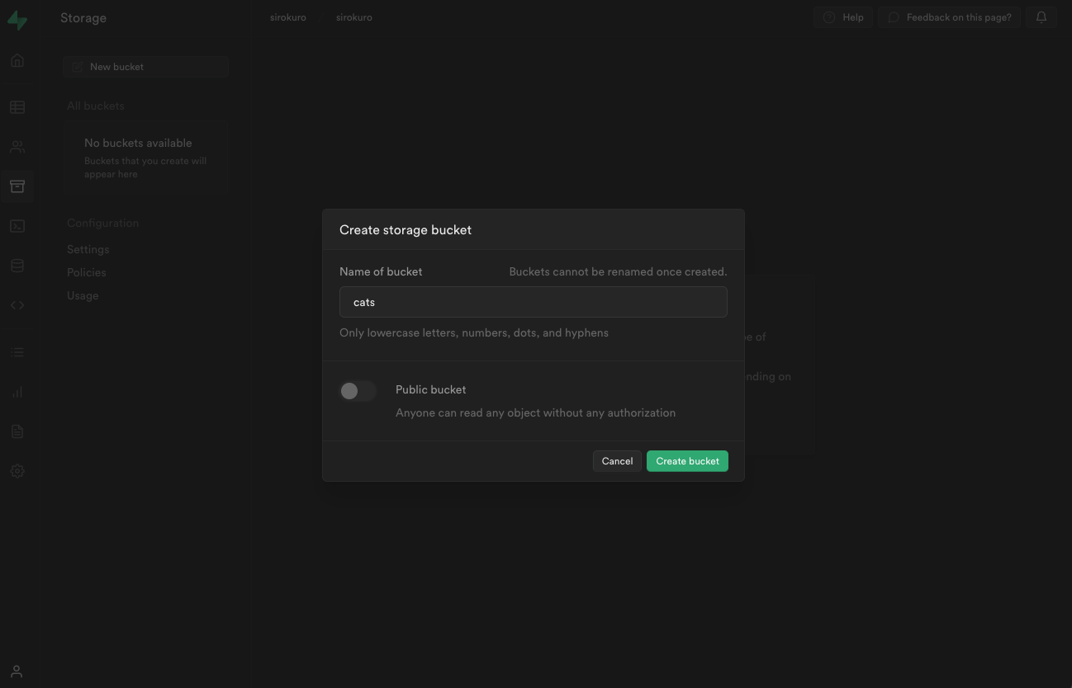The height and width of the screenshot is (688, 1072).
Task: Click second sirokuro breadcrumb
Action: (354, 17)
